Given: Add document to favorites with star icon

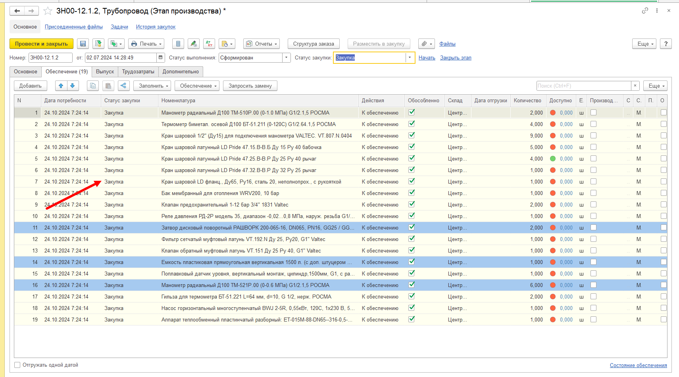Looking at the screenshot, I should [x=48, y=11].
